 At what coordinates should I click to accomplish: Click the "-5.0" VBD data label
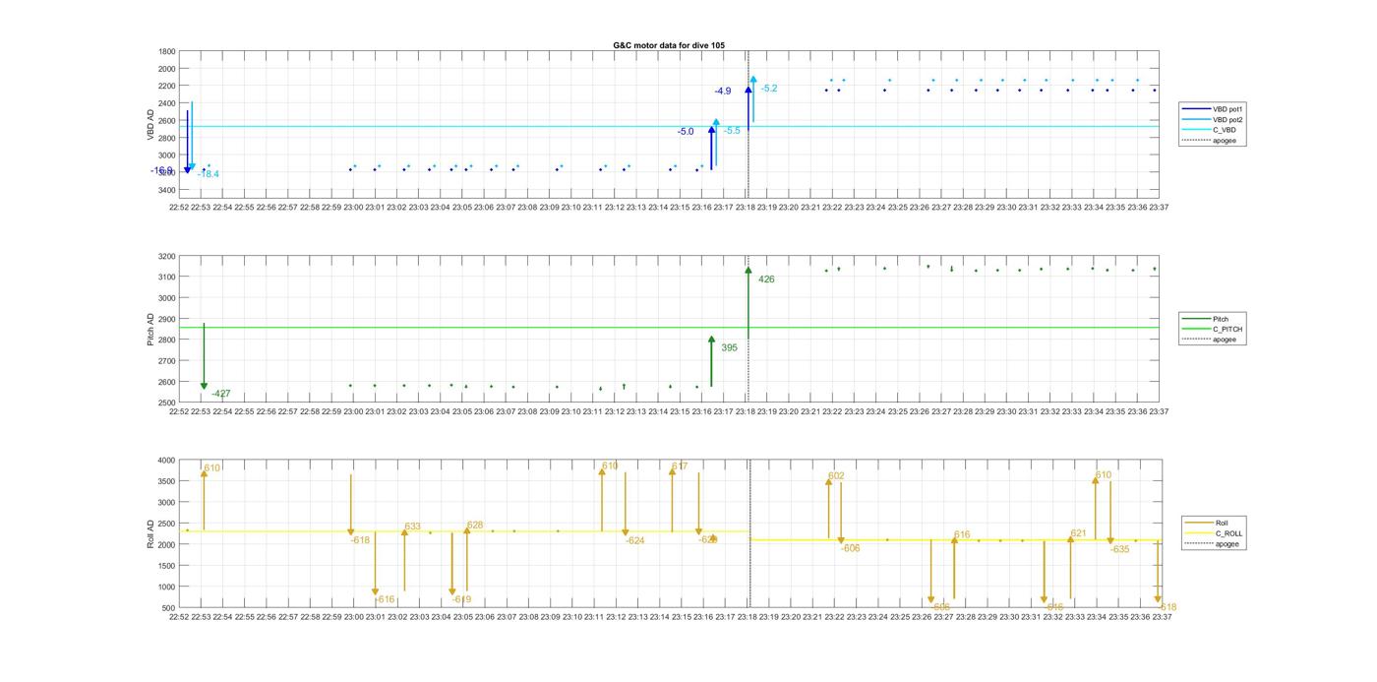click(x=686, y=132)
